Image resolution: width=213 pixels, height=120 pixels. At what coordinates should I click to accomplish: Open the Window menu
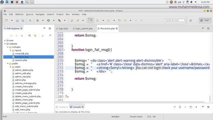click(76, 14)
